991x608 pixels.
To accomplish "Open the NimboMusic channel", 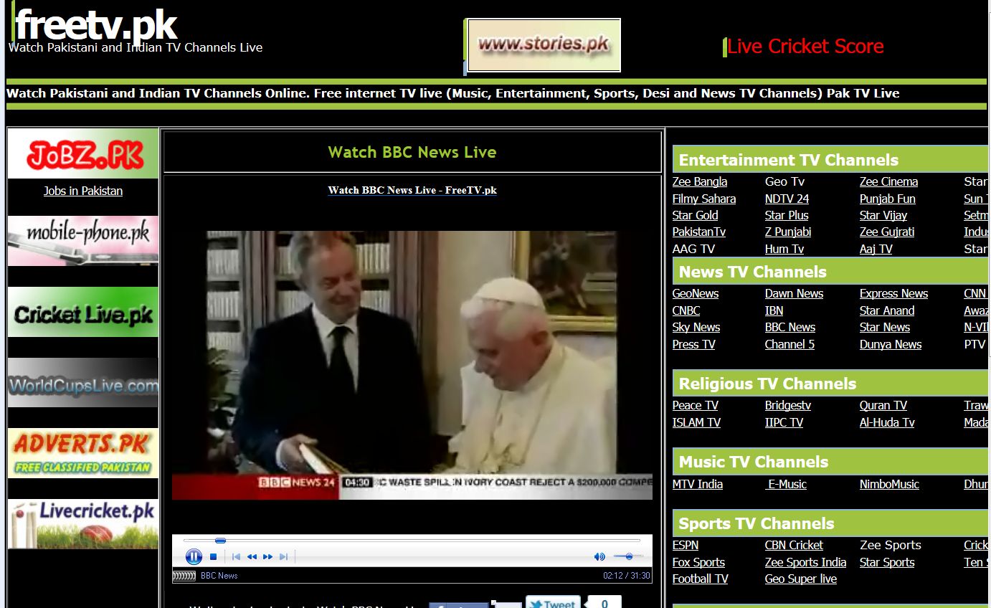I will click(889, 484).
